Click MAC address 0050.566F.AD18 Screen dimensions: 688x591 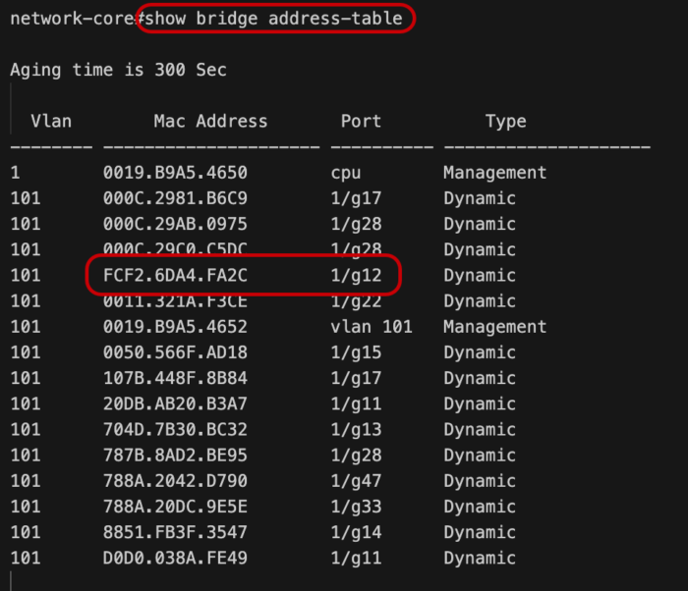(175, 352)
